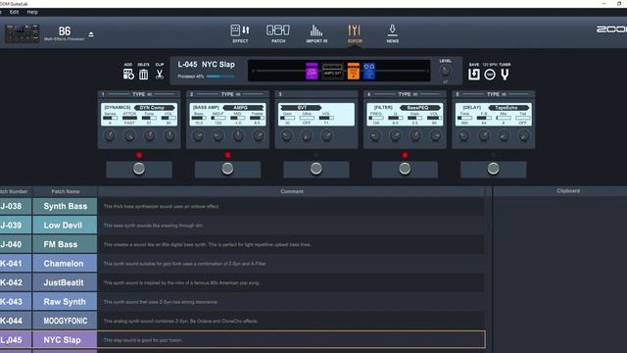Edit the NYC Slap comment field
The height and width of the screenshot is (353, 627).
point(292,340)
